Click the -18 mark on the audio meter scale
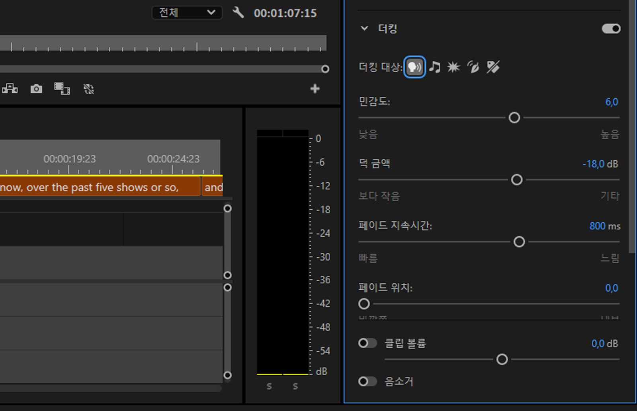Viewport: 637px width, 411px height. (x=323, y=210)
